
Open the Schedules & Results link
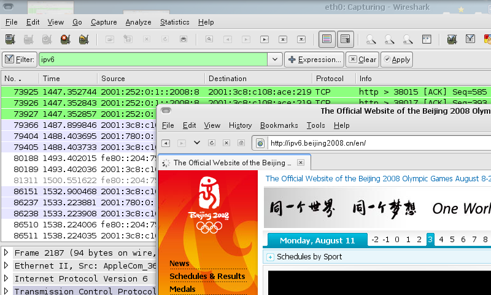click(x=207, y=276)
